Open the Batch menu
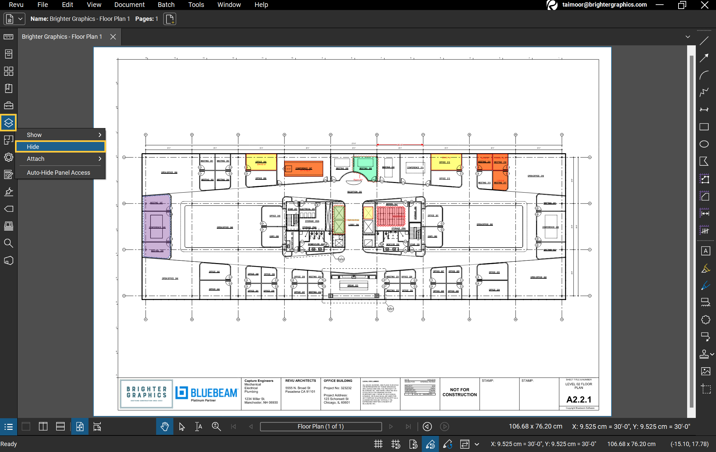This screenshot has height=452, width=716. point(166,5)
